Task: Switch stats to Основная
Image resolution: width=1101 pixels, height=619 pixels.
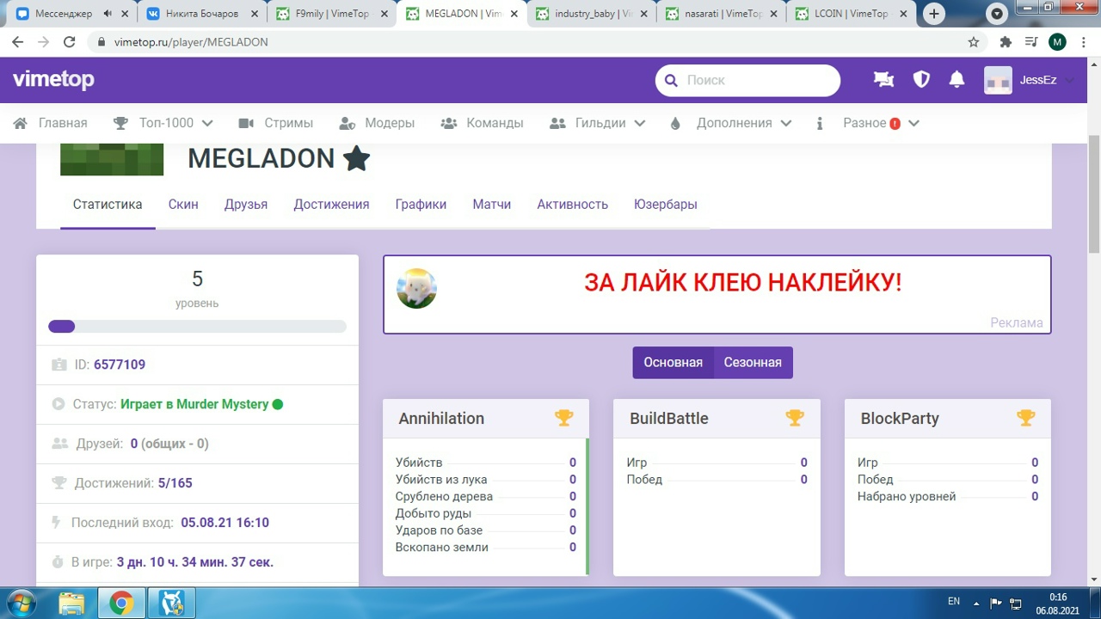Action: coord(673,363)
